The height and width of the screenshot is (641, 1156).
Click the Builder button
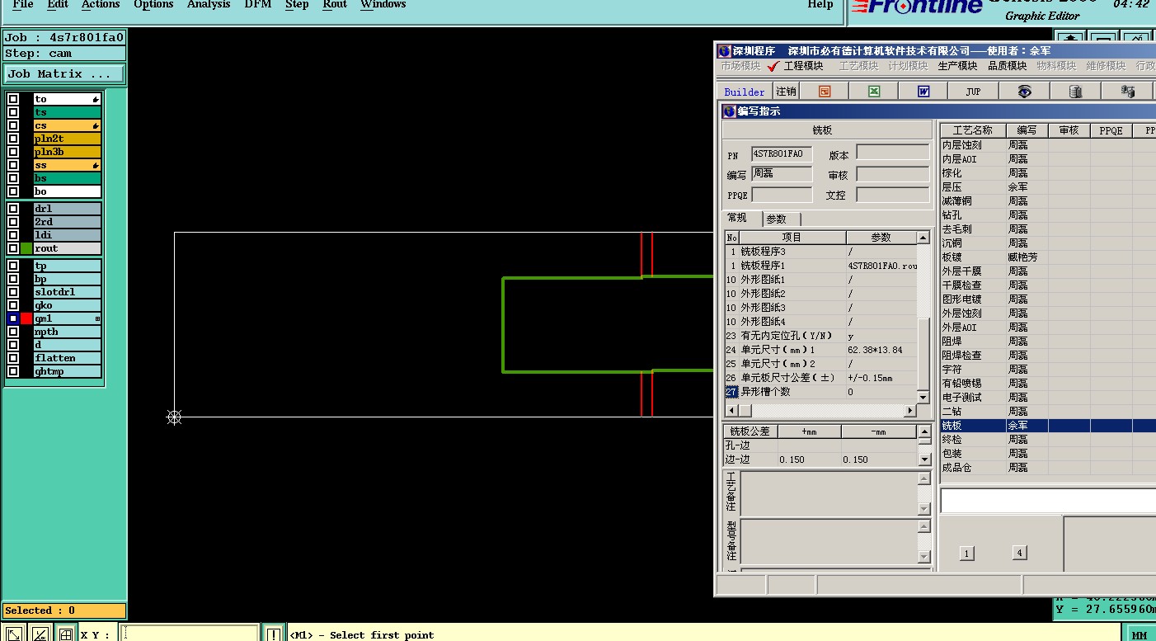click(x=745, y=92)
